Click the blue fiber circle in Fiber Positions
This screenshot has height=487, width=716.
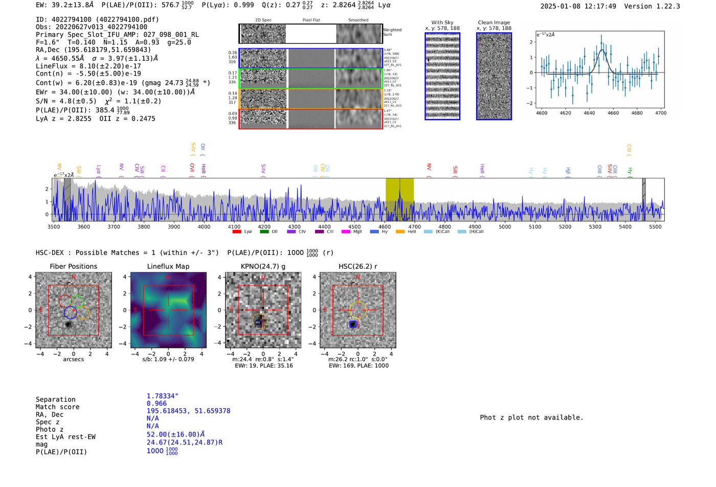(71, 313)
